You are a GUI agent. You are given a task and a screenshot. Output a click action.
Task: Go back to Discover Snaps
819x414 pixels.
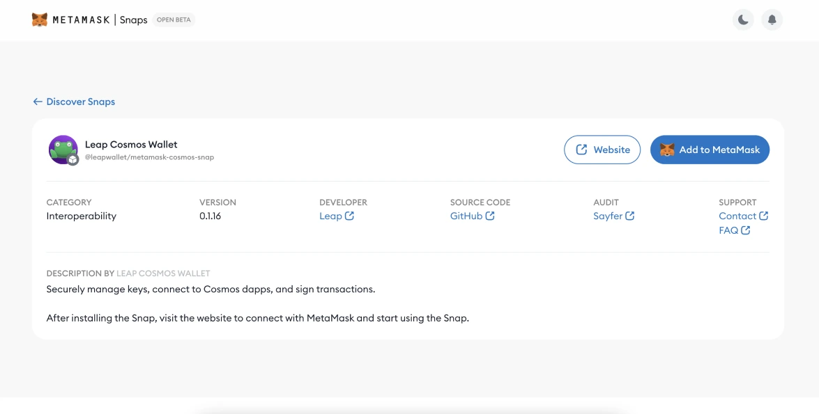tap(74, 102)
